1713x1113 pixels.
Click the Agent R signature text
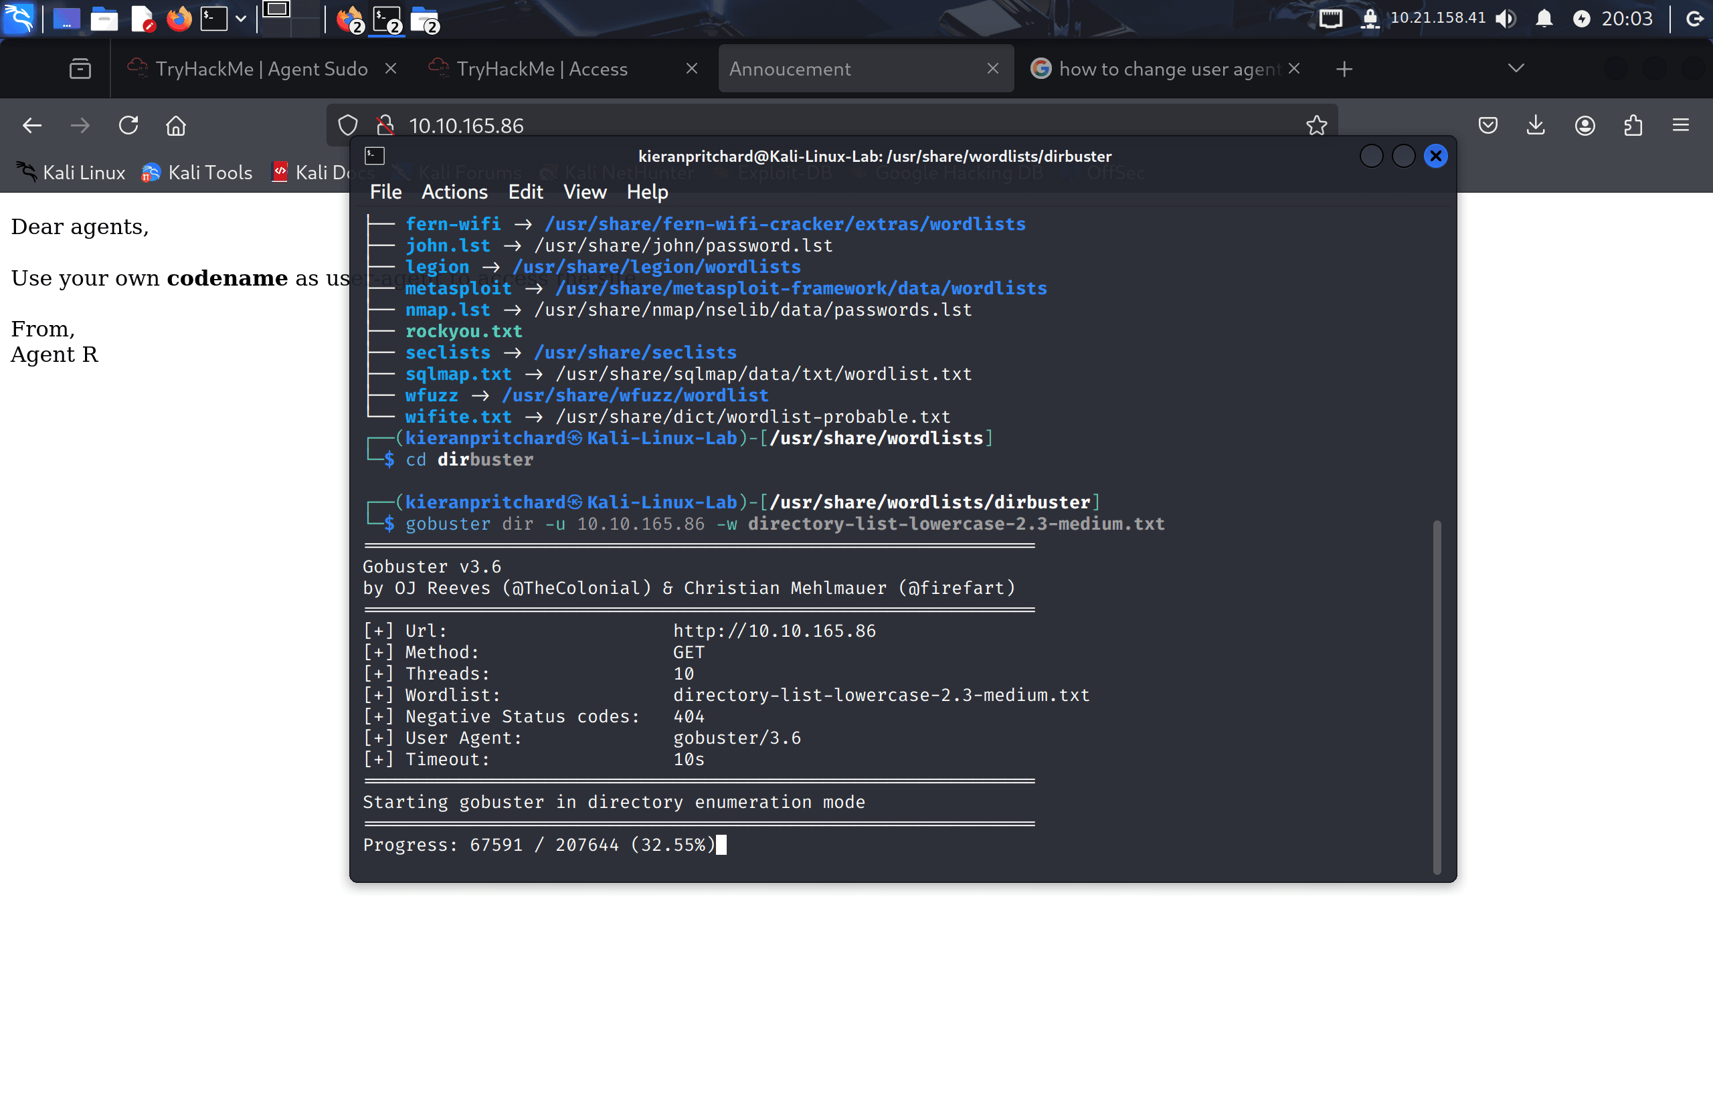click(x=55, y=355)
